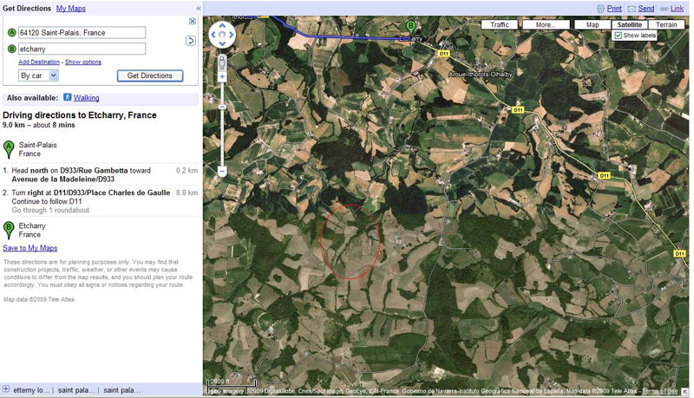Click the pan control compass on map

point(222,36)
